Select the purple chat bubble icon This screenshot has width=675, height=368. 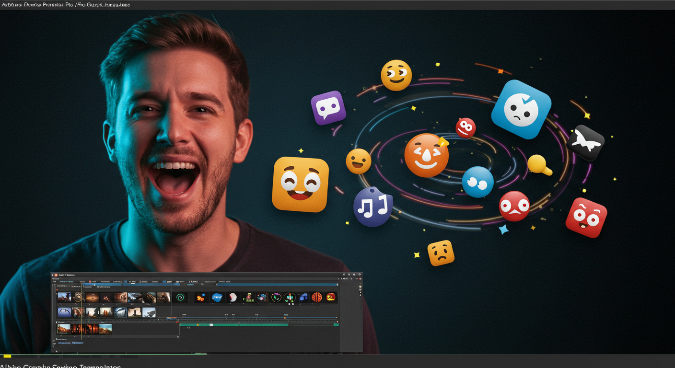[x=328, y=108]
